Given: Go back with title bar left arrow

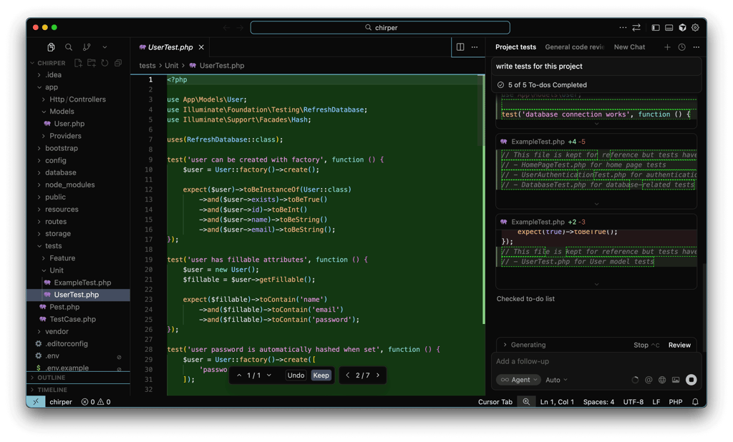Looking at the screenshot, I should pyautogui.click(x=227, y=28).
